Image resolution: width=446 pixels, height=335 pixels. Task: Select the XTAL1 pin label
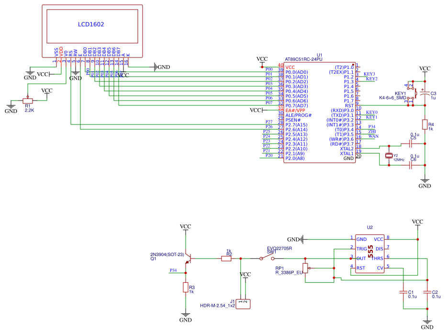347,154
